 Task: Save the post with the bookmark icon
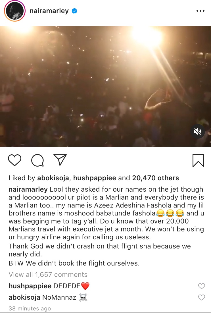point(198,160)
